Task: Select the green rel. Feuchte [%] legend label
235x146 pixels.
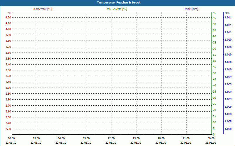Action: tap(117, 9)
